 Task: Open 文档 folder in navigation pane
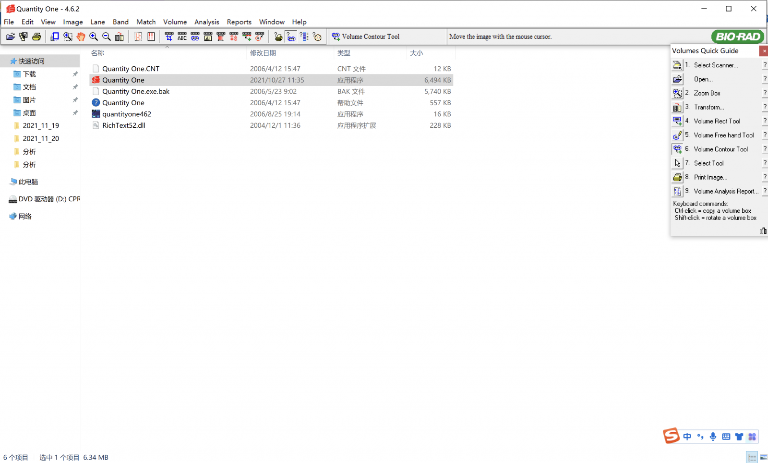29,87
